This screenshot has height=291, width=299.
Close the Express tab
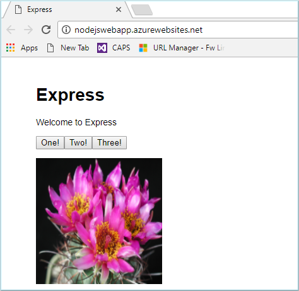(119, 9)
